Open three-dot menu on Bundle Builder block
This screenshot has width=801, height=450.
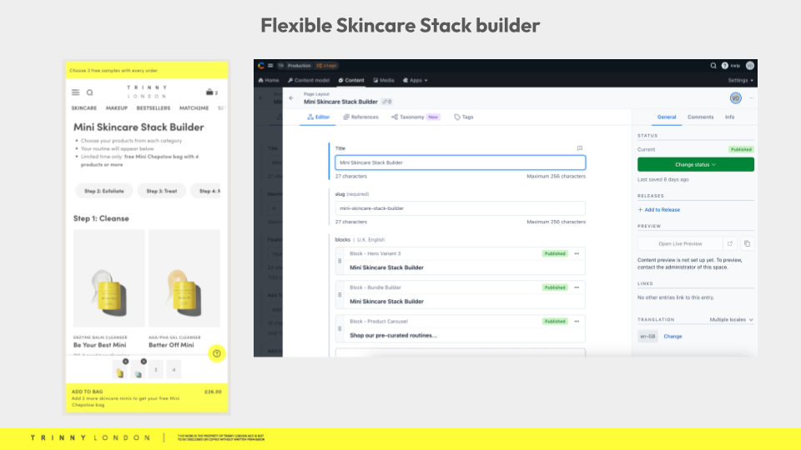577,287
